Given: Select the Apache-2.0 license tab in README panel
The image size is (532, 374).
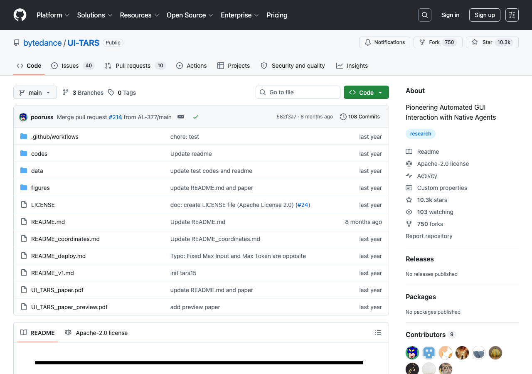Looking at the screenshot, I should click(x=96, y=333).
